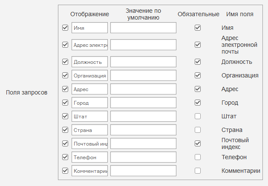The width and height of the screenshot is (268, 186).
Task: Click the default value field for Имя
Action: (143, 28)
